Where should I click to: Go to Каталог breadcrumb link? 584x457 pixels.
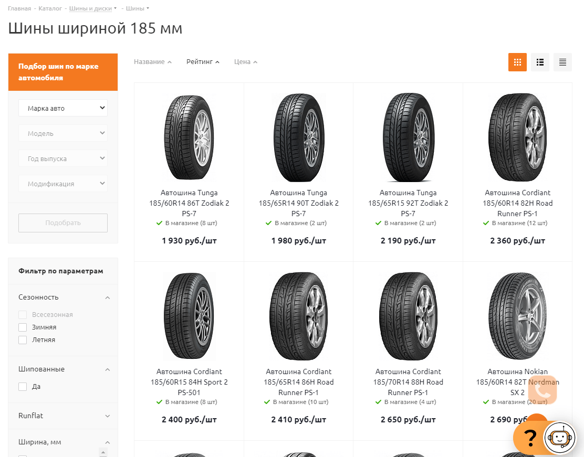[x=50, y=8]
